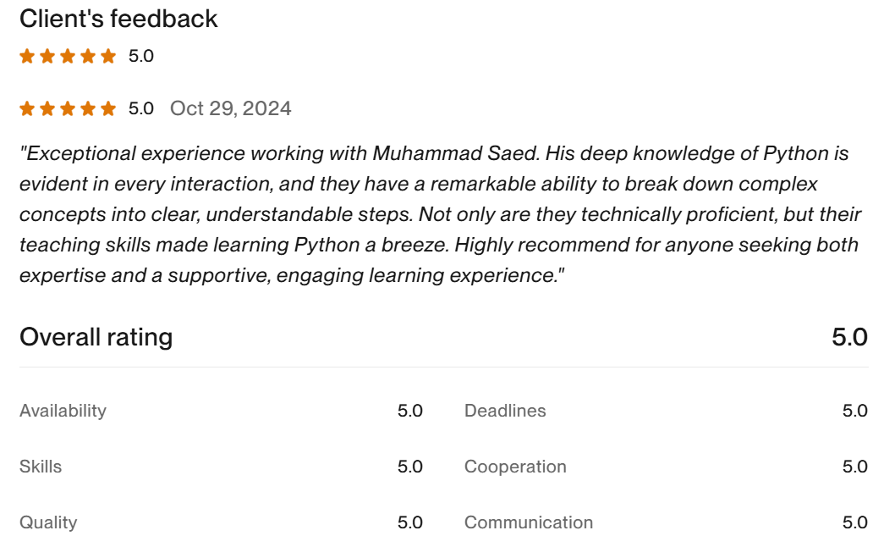Click the first star beside Oct 29, 2024

pos(27,108)
